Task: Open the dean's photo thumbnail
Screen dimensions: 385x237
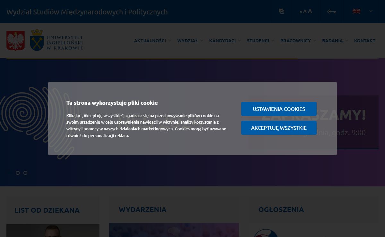Action: click(x=53, y=231)
